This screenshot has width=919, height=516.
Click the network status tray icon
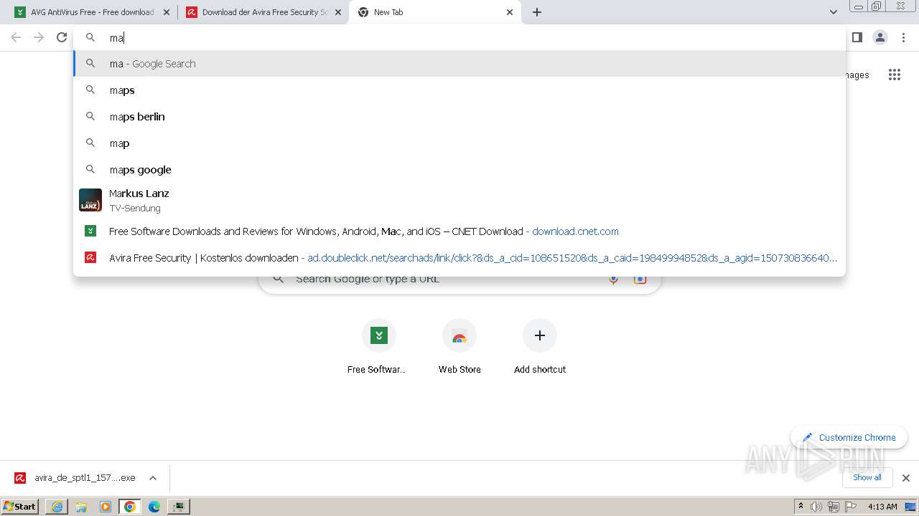pos(834,507)
